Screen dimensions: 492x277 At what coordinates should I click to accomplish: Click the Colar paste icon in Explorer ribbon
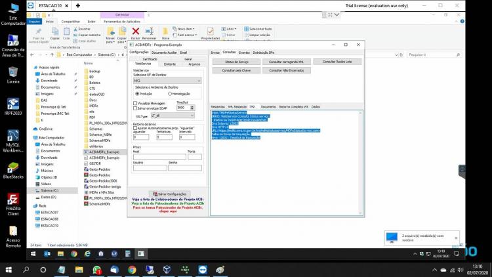tap(66, 32)
